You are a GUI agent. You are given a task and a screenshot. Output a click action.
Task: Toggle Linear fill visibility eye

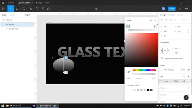[184, 81]
